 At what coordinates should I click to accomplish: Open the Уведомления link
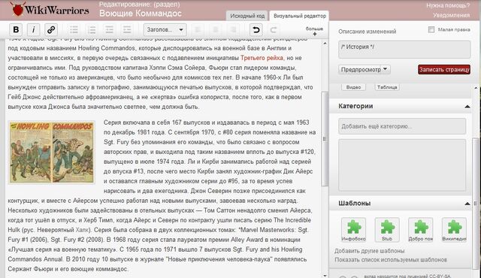tap(451, 15)
